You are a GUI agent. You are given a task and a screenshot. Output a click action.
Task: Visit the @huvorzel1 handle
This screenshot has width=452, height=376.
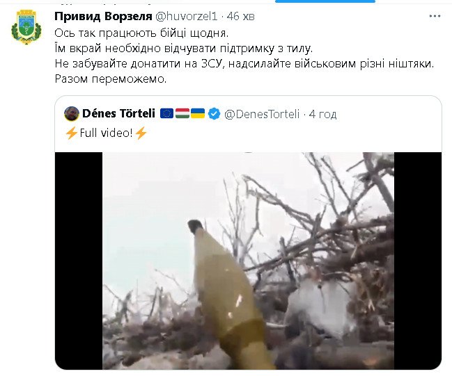[x=186, y=16]
